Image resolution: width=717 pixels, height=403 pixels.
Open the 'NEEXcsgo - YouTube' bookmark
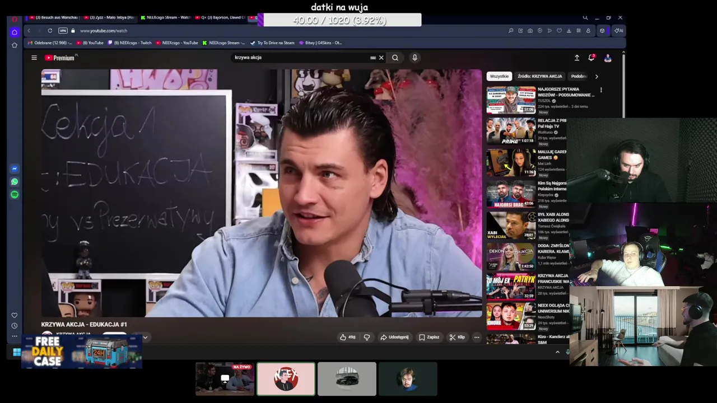click(177, 43)
